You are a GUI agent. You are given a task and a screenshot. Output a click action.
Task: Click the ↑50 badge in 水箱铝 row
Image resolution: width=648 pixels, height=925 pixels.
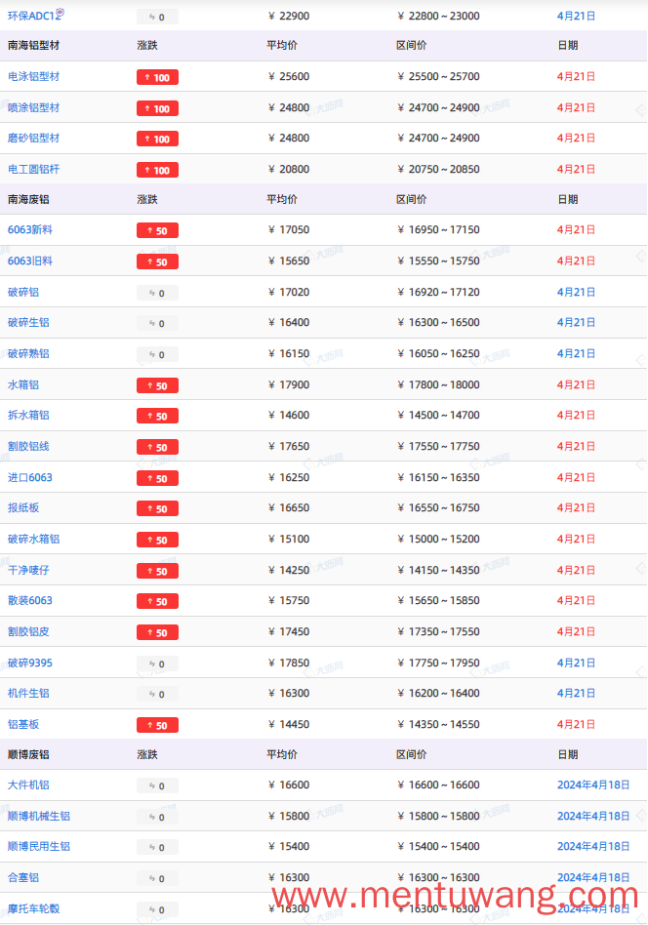[157, 385]
